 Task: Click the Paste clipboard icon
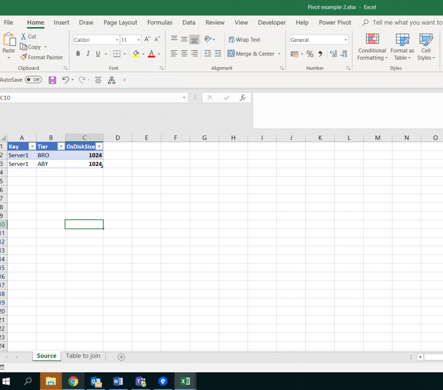pyautogui.click(x=9, y=39)
